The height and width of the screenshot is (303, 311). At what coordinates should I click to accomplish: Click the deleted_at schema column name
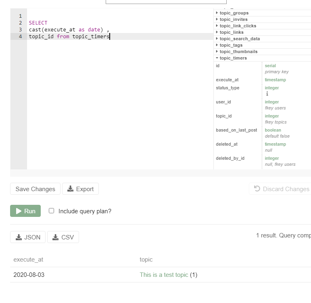[227, 144]
